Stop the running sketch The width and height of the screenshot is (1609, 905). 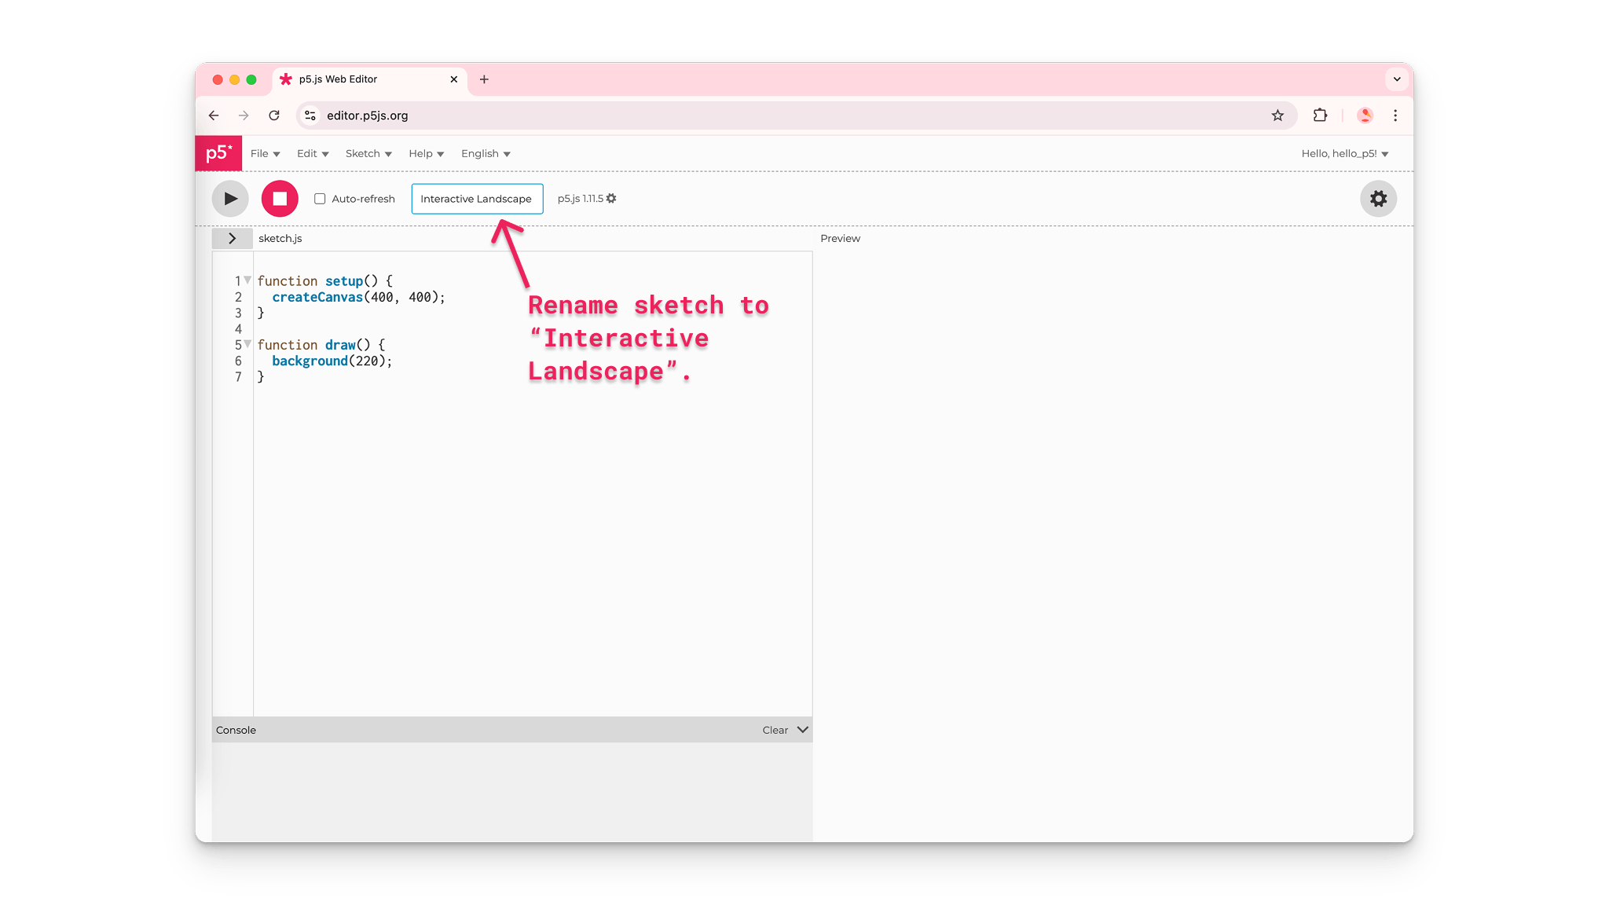(279, 198)
